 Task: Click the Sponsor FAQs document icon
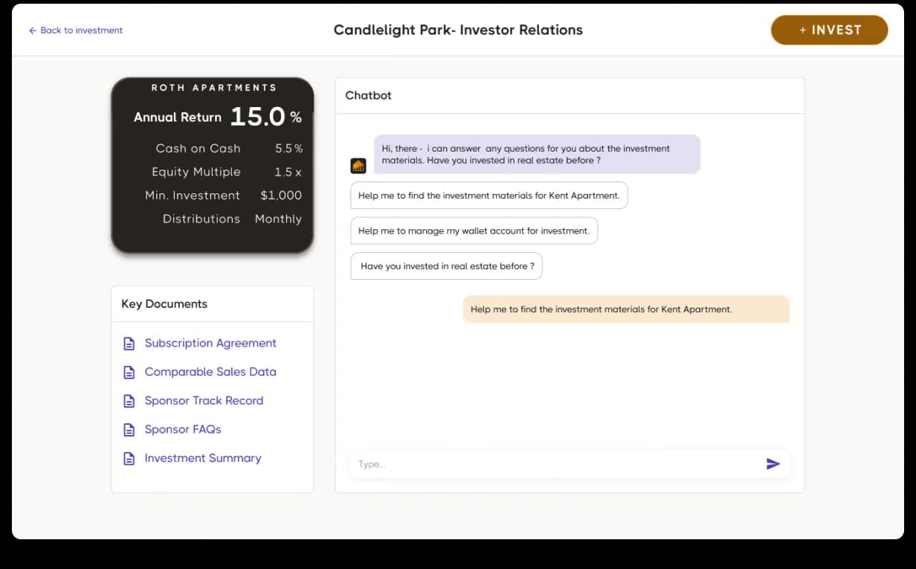pos(129,430)
